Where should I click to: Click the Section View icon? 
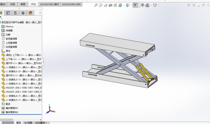111,5
